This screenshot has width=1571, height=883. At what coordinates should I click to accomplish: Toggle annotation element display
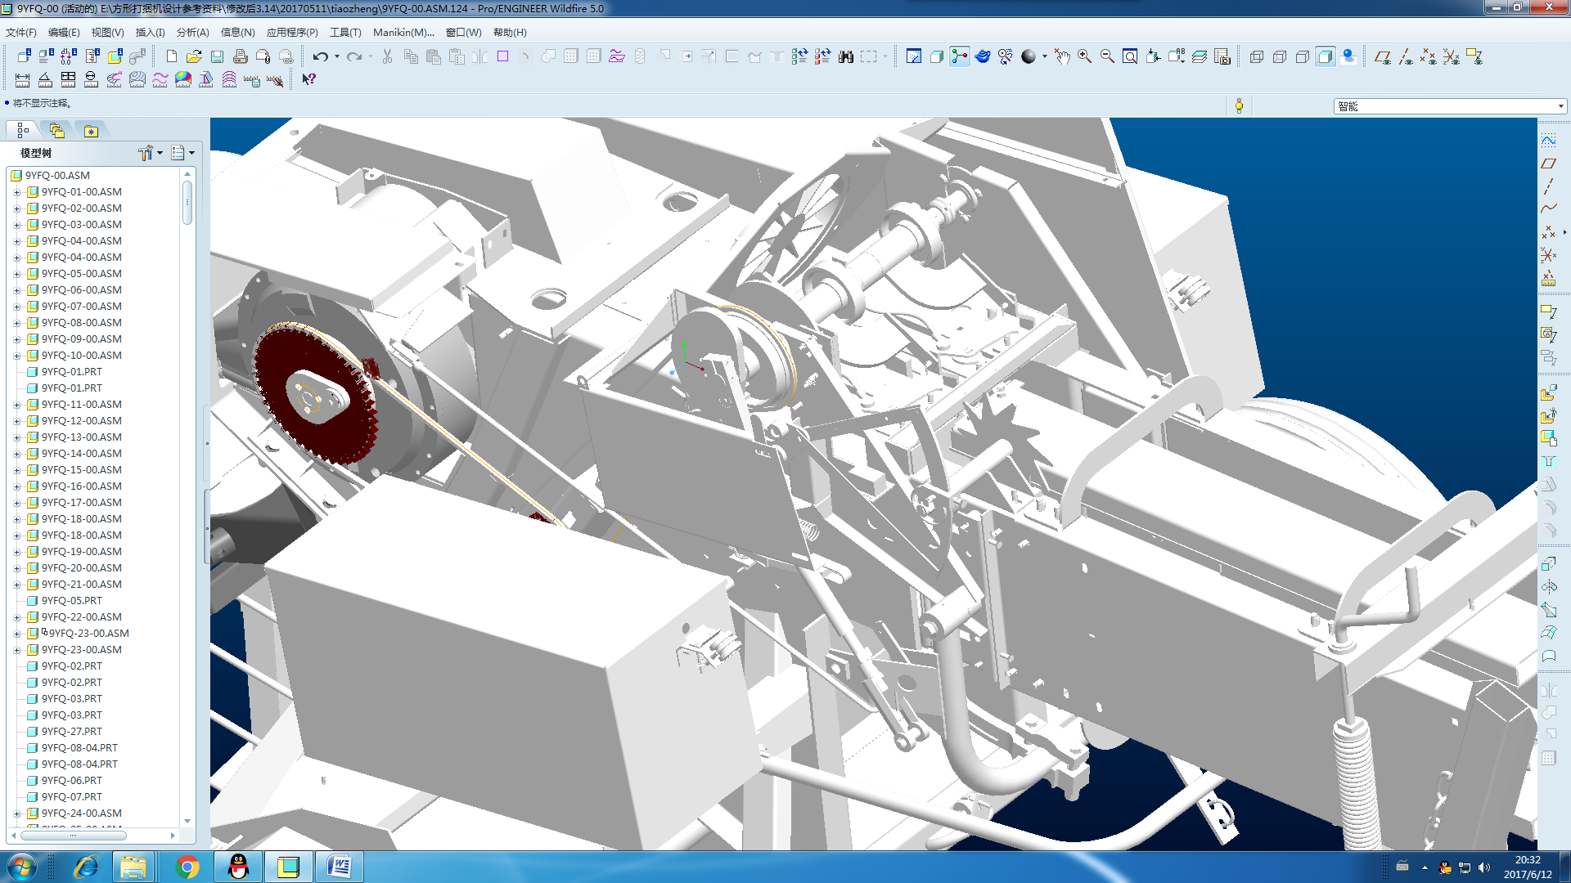(x=1474, y=56)
